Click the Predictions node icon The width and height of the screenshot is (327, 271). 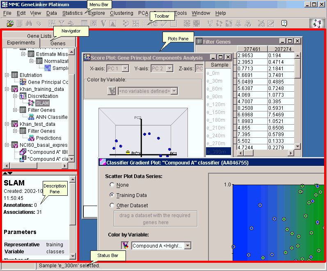[x=31, y=138]
